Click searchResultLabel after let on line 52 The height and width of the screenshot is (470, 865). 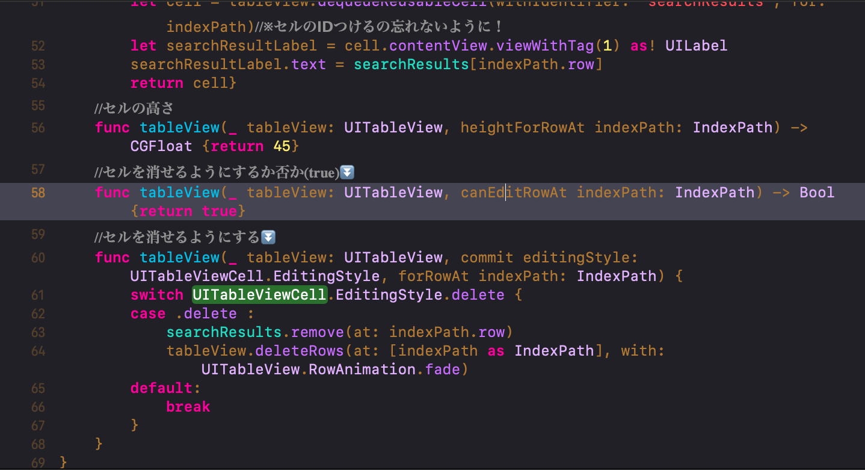pos(241,46)
